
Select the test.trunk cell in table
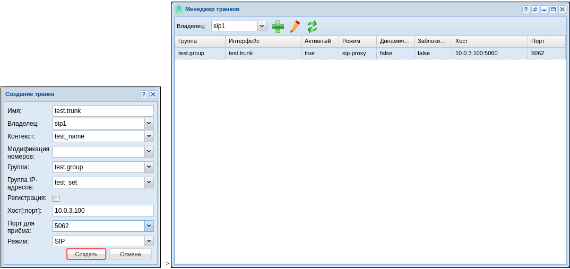tap(263, 53)
